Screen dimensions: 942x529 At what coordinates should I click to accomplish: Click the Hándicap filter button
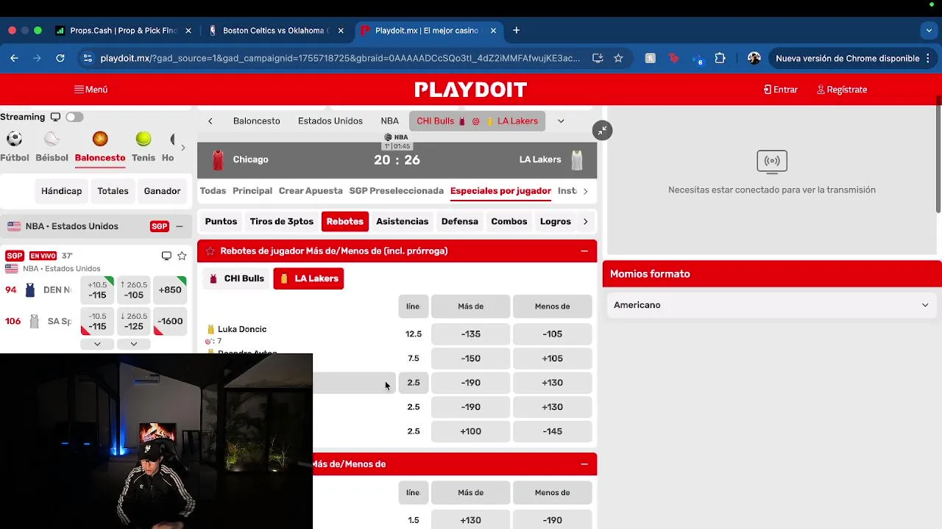[61, 191]
